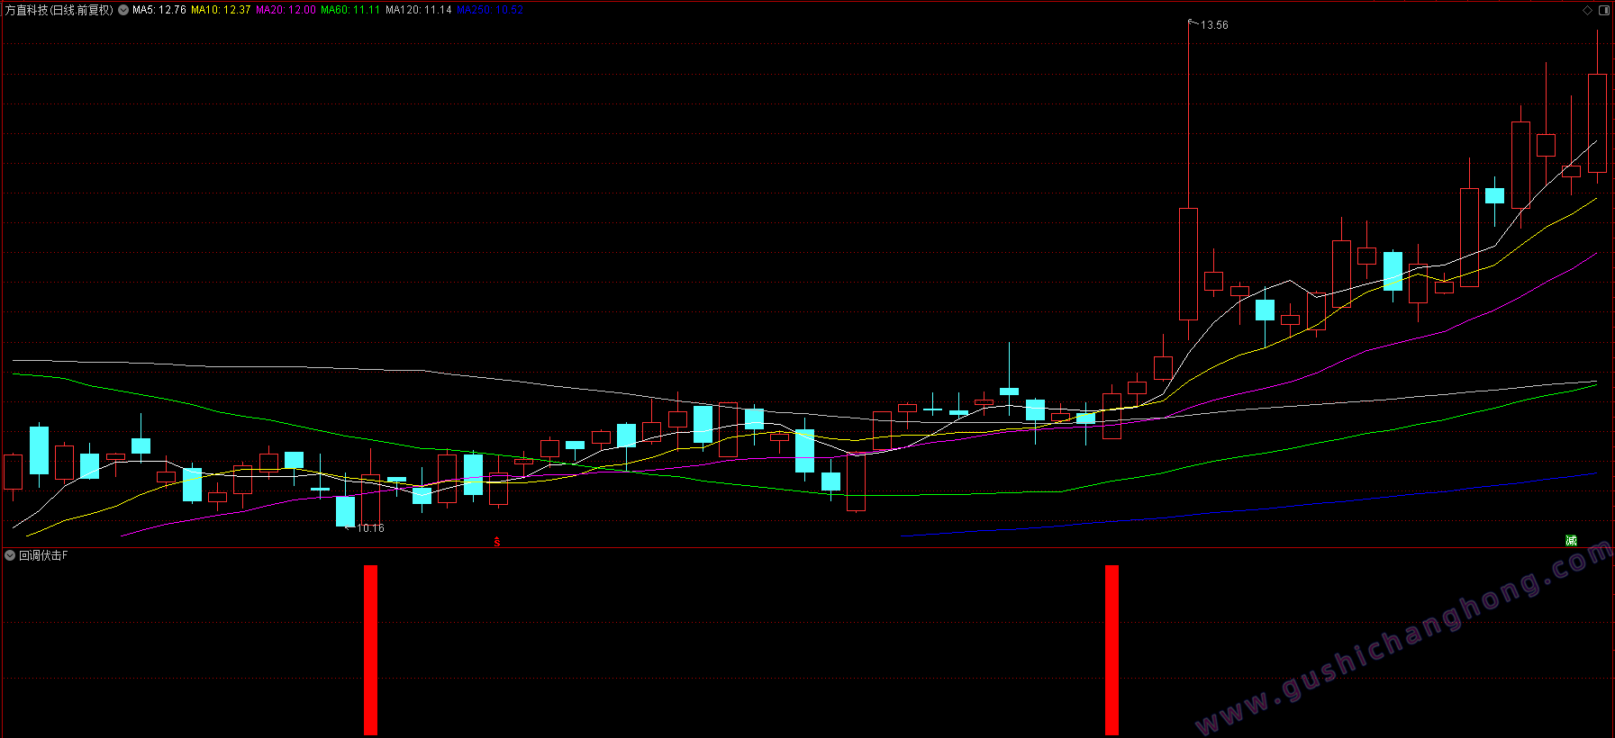
Task: Click the diamond icon at top right
Action: click(x=1587, y=11)
